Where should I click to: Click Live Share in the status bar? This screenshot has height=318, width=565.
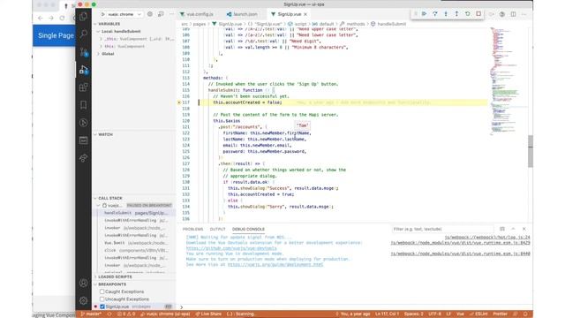coord(208,314)
